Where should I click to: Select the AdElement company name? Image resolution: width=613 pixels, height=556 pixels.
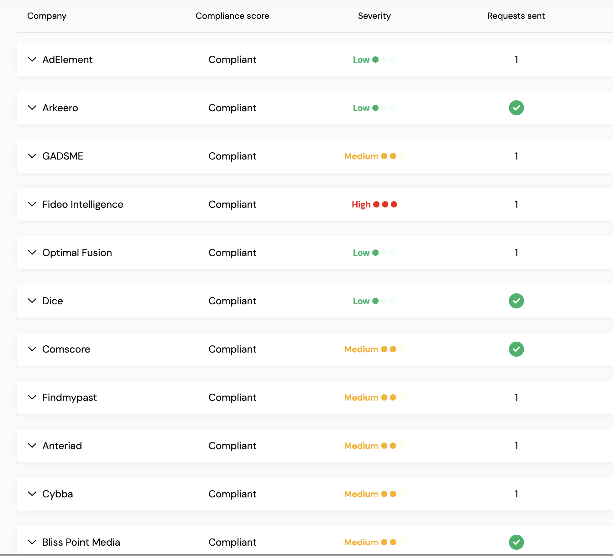[67, 60]
